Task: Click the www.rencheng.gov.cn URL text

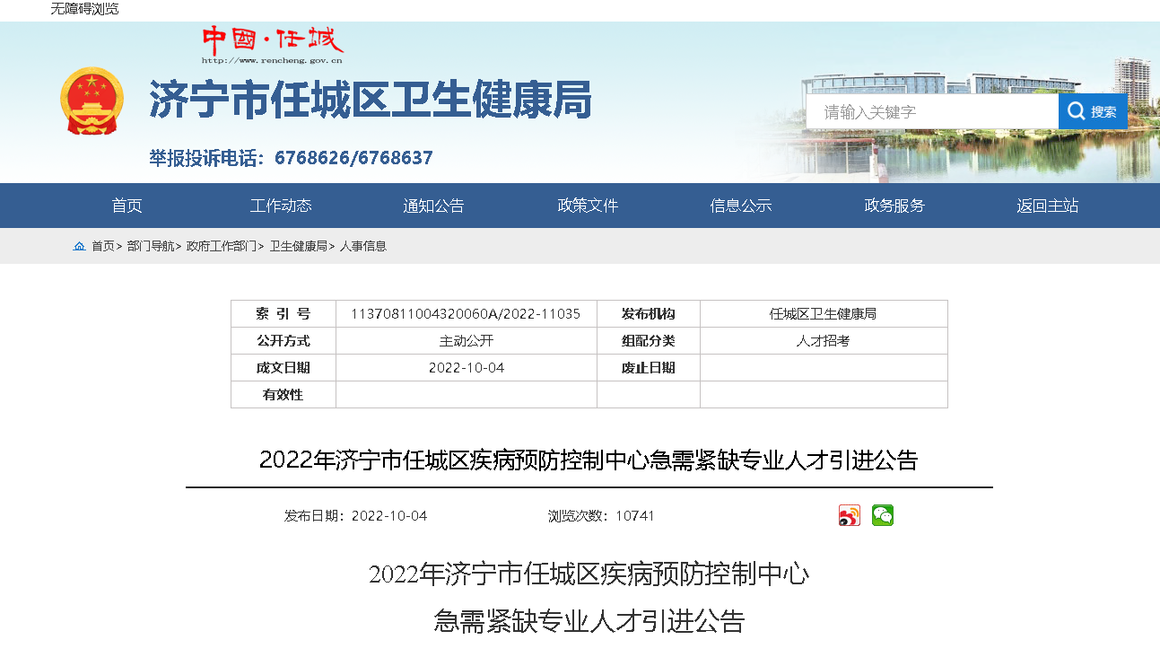Action: [272, 61]
